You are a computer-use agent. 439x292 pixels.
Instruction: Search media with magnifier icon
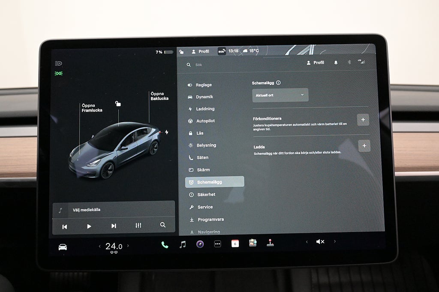point(163,225)
